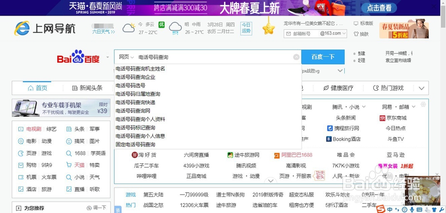Viewport: 446px width, 213px height.
Task: Click the 百度一下 search button
Action: pos(323,57)
